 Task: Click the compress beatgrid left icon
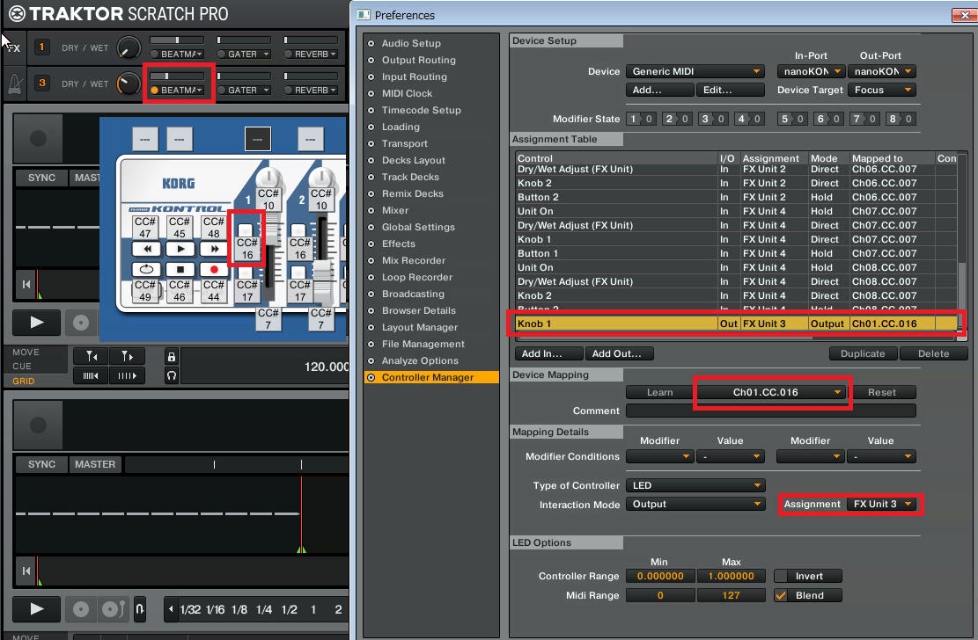91,375
